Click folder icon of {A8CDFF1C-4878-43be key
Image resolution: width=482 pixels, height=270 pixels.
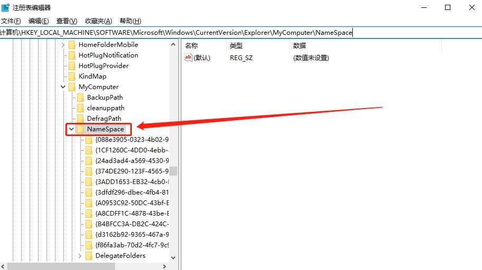89,214
